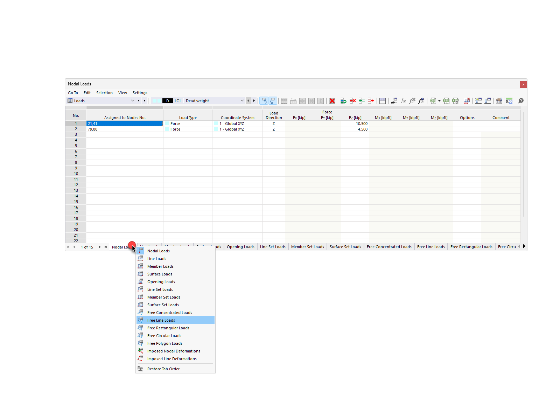Toggle the abc rename table cell icon
560x420 pixels.
point(394,101)
